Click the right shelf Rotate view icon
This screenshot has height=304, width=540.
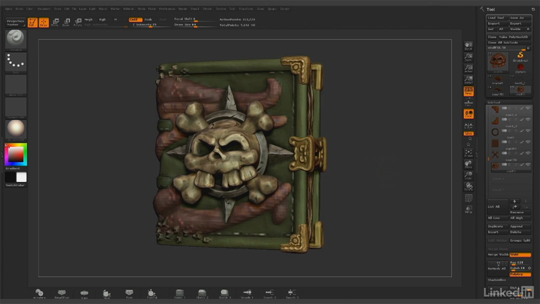[x=468, y=187]
